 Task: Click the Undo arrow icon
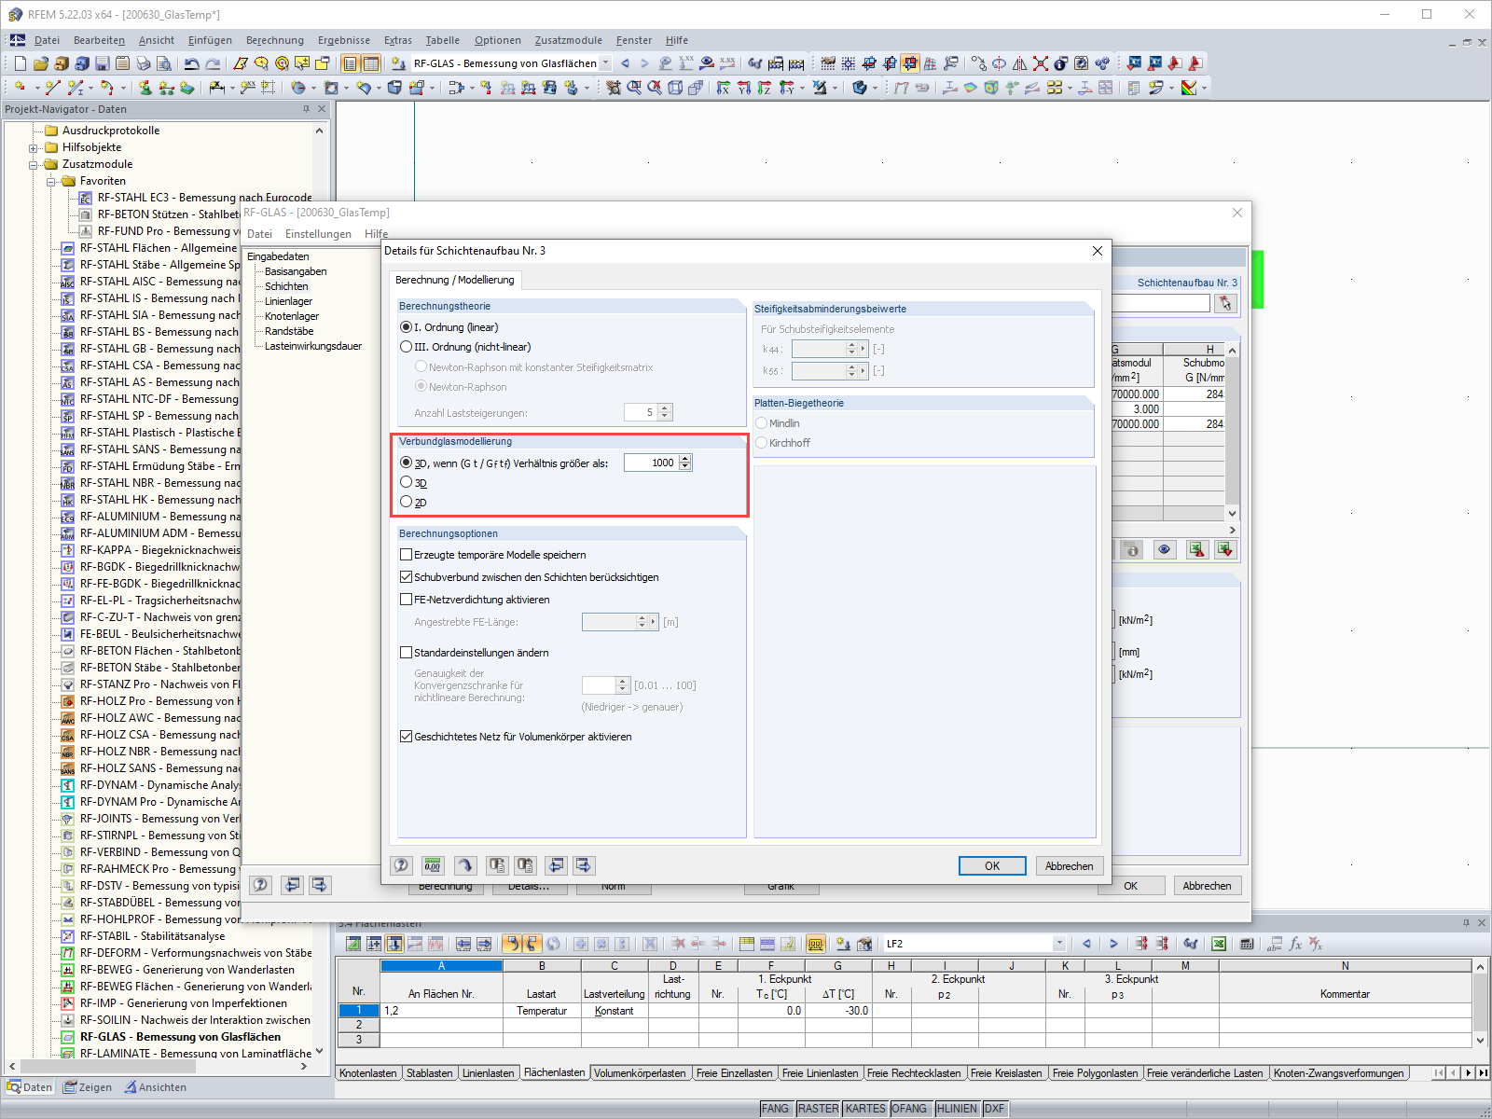192,63
